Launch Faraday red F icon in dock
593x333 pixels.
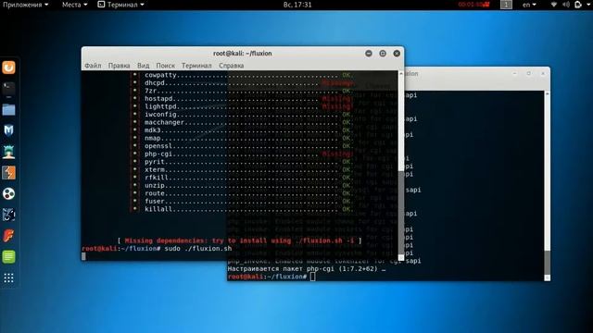(x=8, y=236)
